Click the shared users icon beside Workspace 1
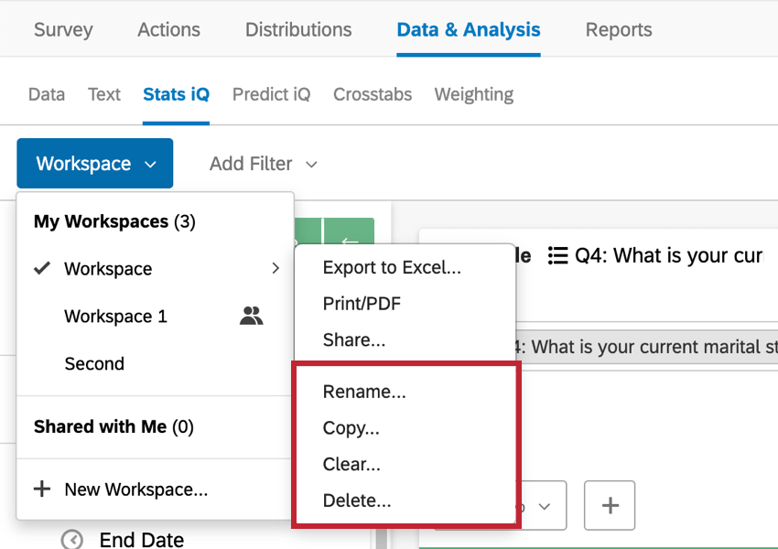This screenshot has width=778, height=549. (252, 316)
